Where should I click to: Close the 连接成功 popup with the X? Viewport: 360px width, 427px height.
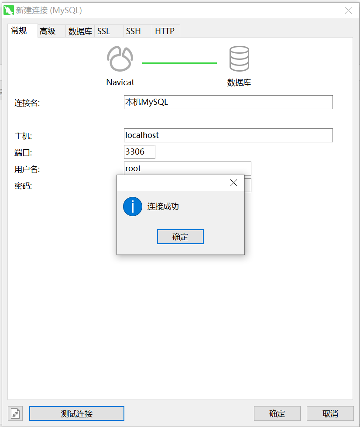(x=233, y=183)
